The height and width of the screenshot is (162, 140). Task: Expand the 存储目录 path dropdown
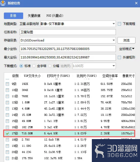tap(114, 40)
